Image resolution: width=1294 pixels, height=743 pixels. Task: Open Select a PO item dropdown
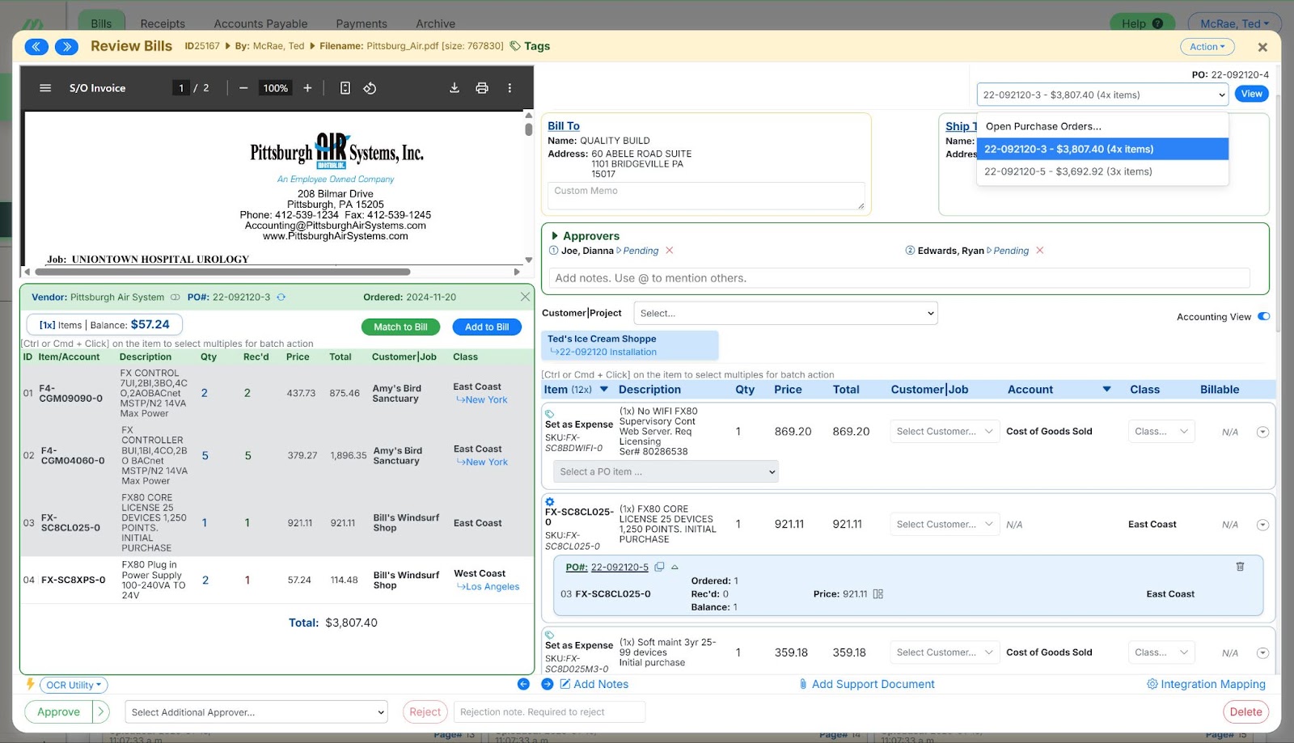click(666, 471)
